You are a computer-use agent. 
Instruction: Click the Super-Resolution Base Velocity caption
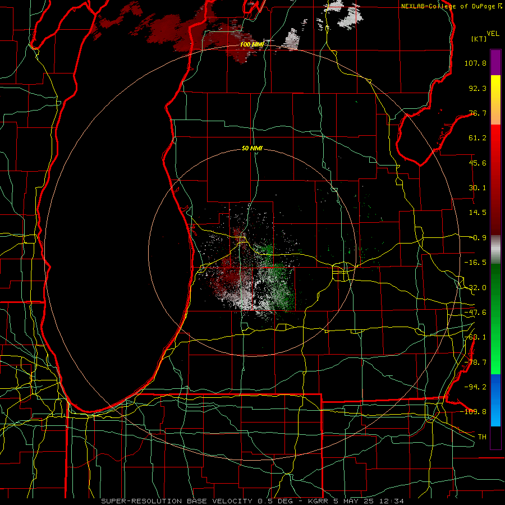252,501
